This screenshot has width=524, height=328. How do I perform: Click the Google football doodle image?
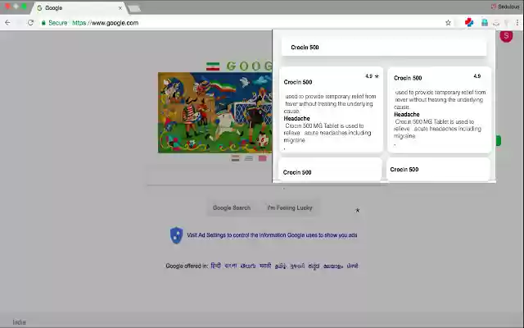(215, 112)
